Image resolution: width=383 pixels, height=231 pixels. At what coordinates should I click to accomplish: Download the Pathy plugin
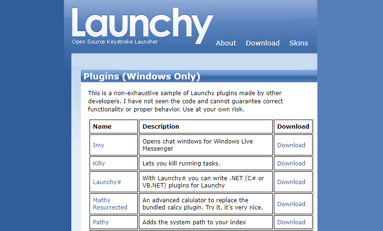(x=291, y=222)
